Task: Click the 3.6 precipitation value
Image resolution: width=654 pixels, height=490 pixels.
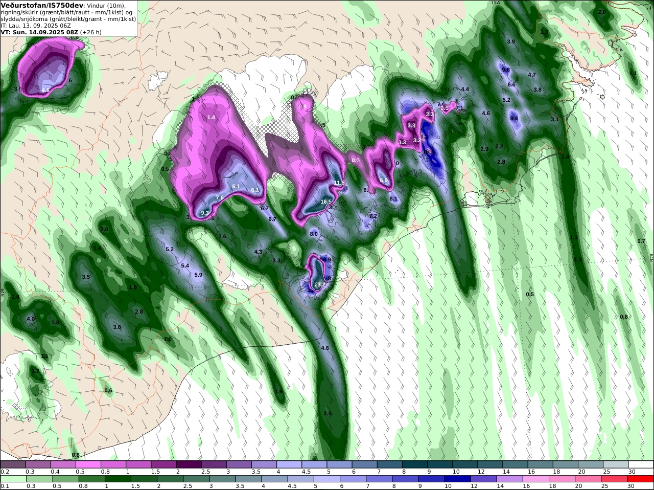Action: click(117, 327)
